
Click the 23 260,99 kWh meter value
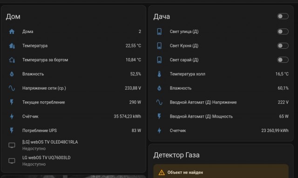point(275,131)
